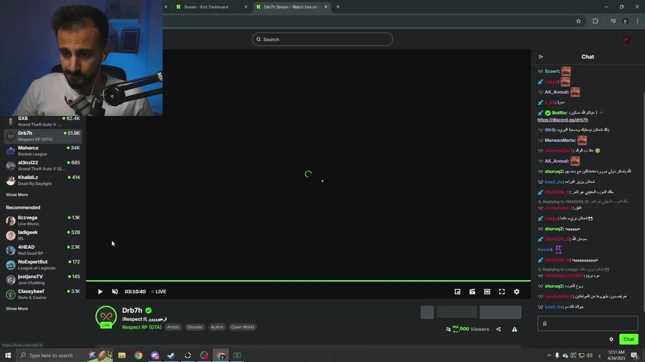Open Respect RP (GTA) category link
This screenshot has height=362, width=645.
coord(142,327)
